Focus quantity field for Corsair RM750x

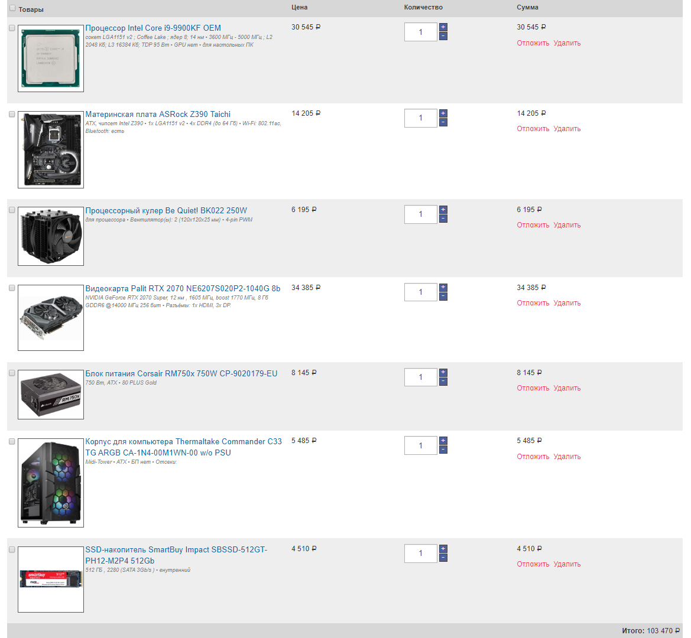tap(420, 377)
